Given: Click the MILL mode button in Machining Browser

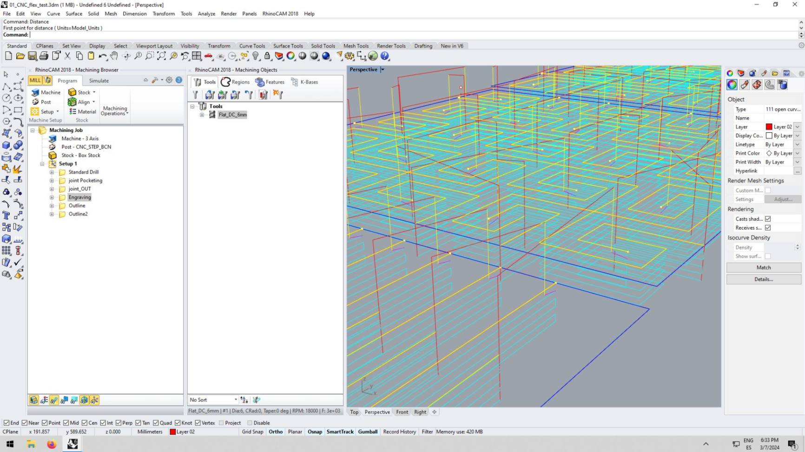Looking at the screenshot, I should 35,80.
